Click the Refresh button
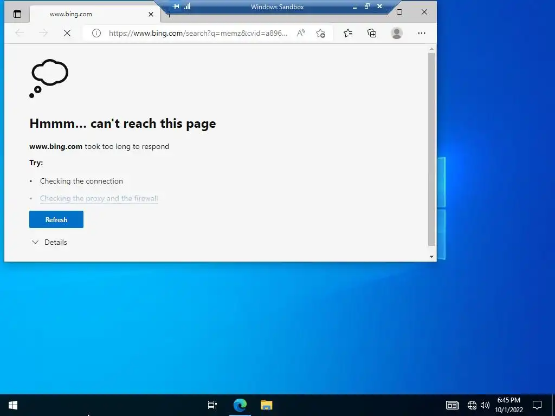Viewport: 555px width, 416px height. [56, 219]
